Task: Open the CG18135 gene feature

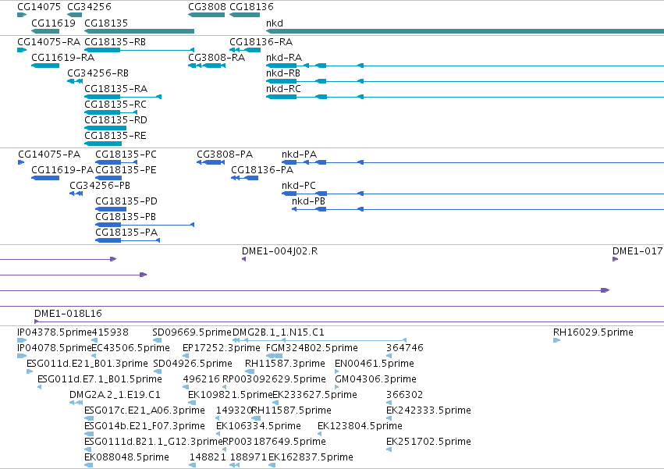Action: [x=140, y=31]
